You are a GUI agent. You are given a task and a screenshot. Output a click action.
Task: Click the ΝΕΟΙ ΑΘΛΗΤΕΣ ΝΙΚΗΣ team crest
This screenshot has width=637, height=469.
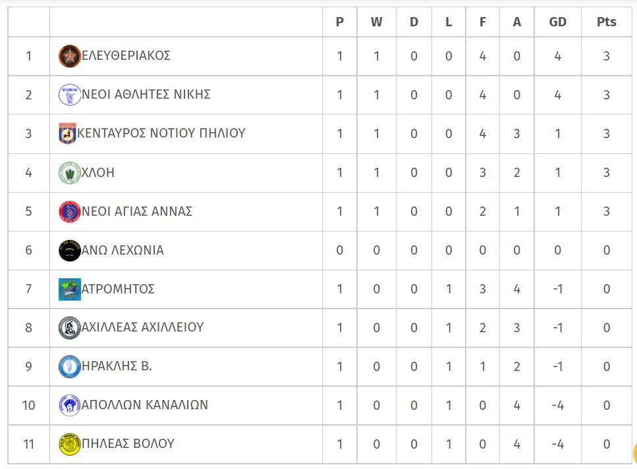69,95
